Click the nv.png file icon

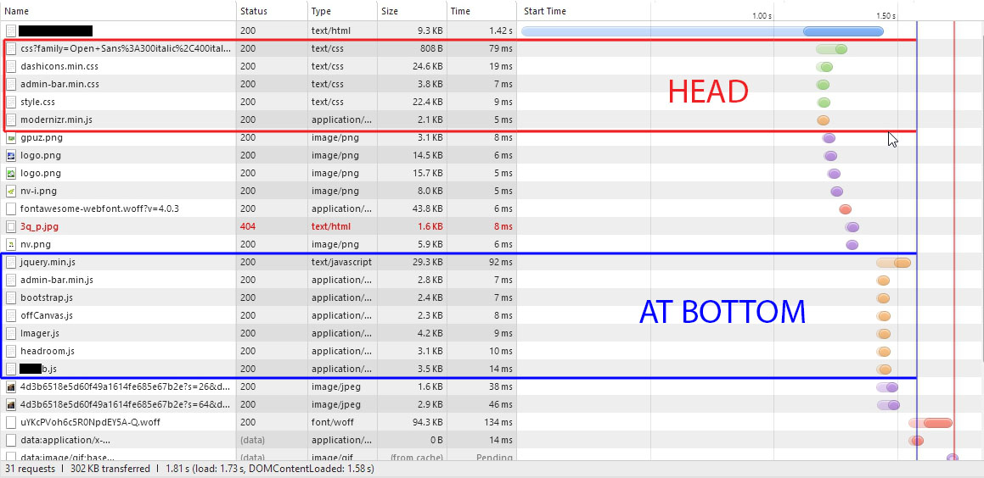[x=11, y=244]
